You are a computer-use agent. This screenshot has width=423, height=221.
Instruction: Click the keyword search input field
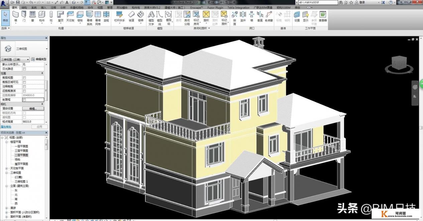pos(318,2)
